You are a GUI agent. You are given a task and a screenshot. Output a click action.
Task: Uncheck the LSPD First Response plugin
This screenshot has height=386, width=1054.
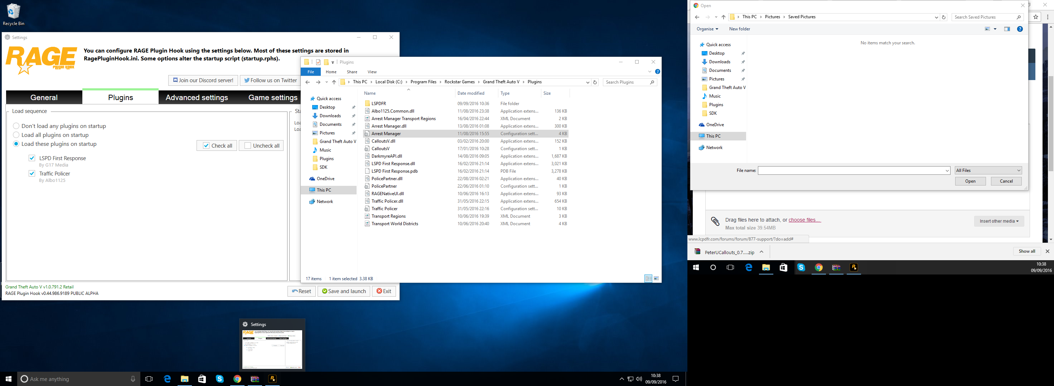click(32, 158)
